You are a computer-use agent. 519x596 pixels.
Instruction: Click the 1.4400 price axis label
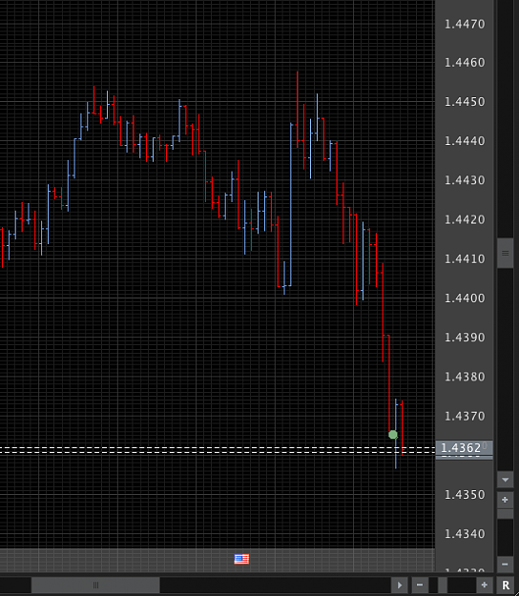[x=465, y=298]
